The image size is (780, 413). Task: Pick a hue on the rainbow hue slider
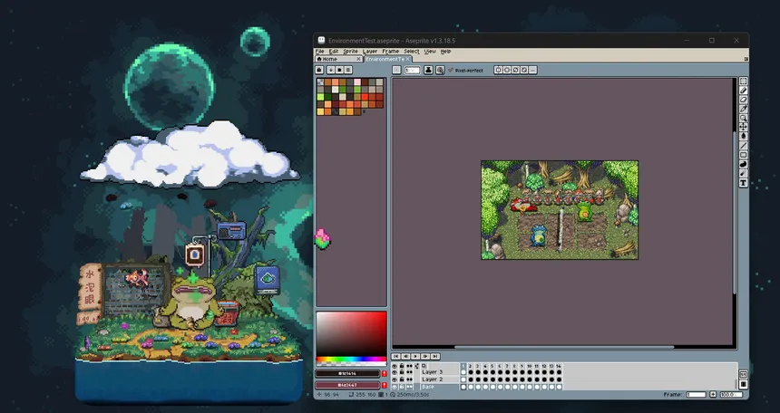(x=351, y=359)
